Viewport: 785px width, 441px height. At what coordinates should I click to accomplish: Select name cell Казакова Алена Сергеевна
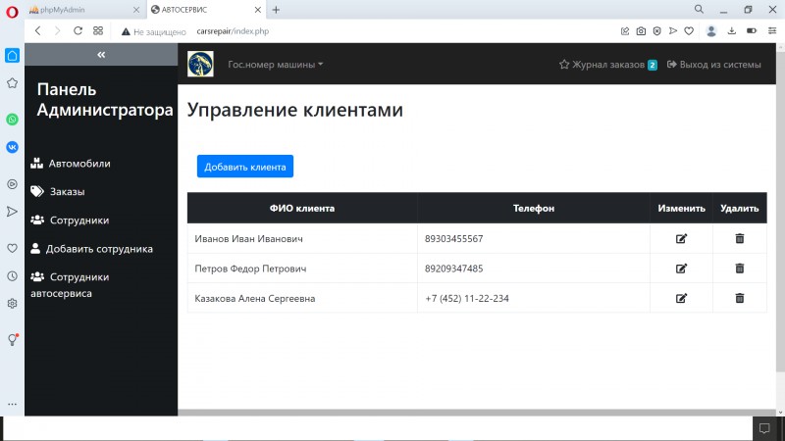(x=302, y=299)
